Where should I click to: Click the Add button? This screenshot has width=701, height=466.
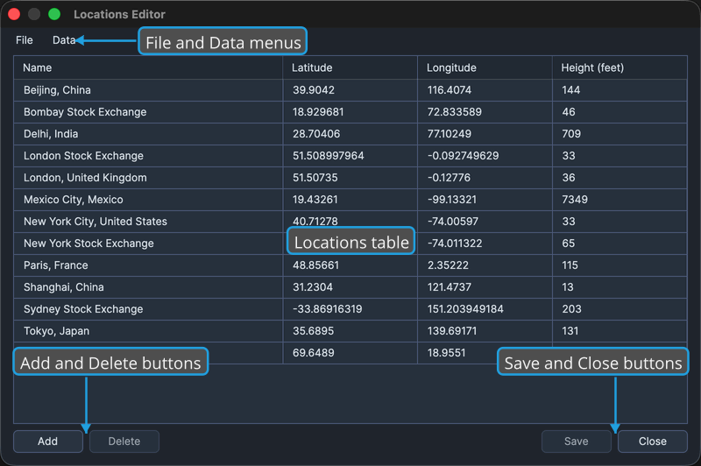click(x=48, y=441)
